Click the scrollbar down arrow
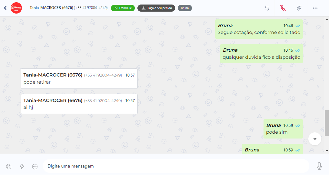Viewport: 329px width, 175px height. point(327,151)
